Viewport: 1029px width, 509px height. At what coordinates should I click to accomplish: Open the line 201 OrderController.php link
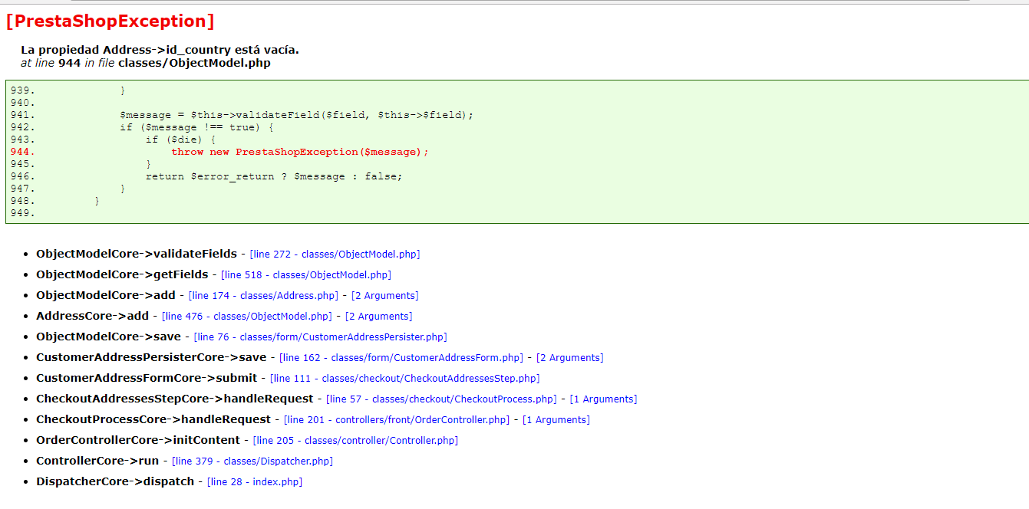tap(397, 419)
